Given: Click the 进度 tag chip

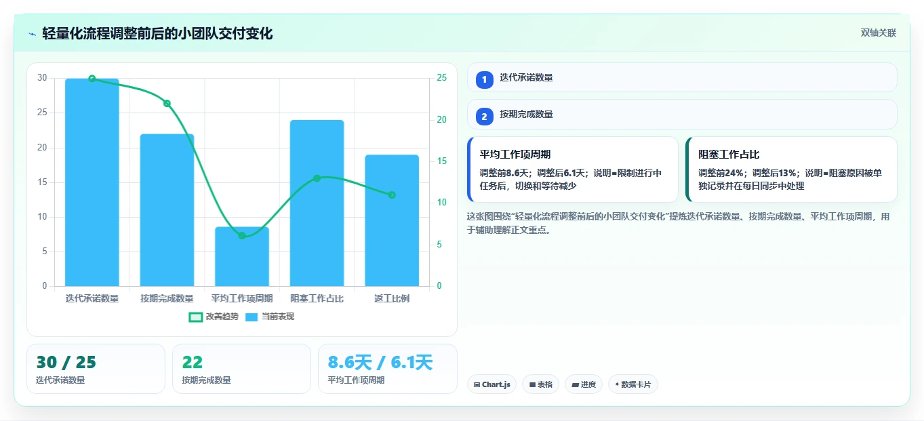Looking at the screenshot, I should pos(584,384).
